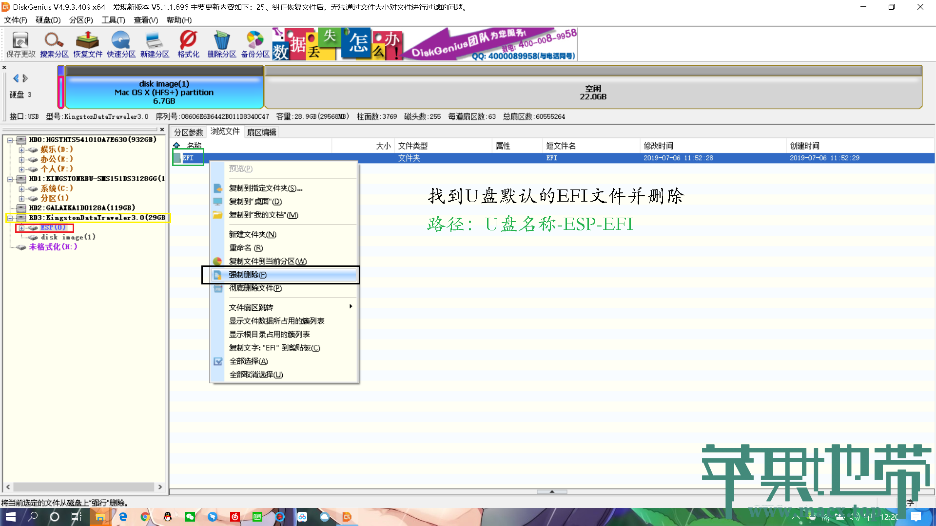The height and width of the screenshot is (526, 936).
Task: Expand the 系统(C:) partition node
Action: coord(21,188)
